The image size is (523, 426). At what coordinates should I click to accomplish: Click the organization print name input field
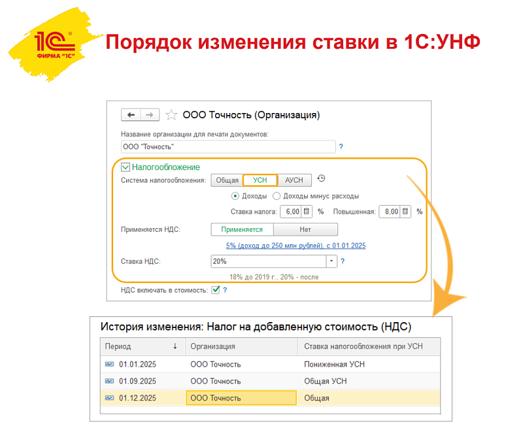(x=228, y=146)
